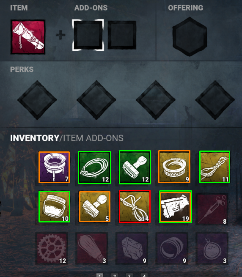
Task: Click the dimmed syringe add-on
Action: point(212,209)
